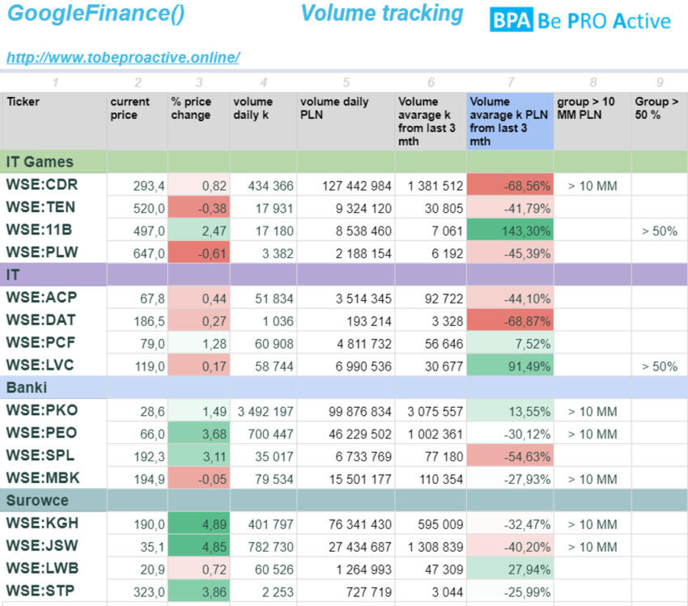Click the Ticker column header
Image resolution: width=688 pixels, height=606 pixels.
tap(54, 121)
